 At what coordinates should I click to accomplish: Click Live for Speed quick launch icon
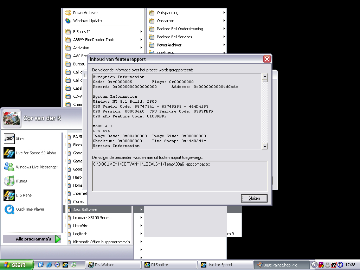click(x=65, y=265)
